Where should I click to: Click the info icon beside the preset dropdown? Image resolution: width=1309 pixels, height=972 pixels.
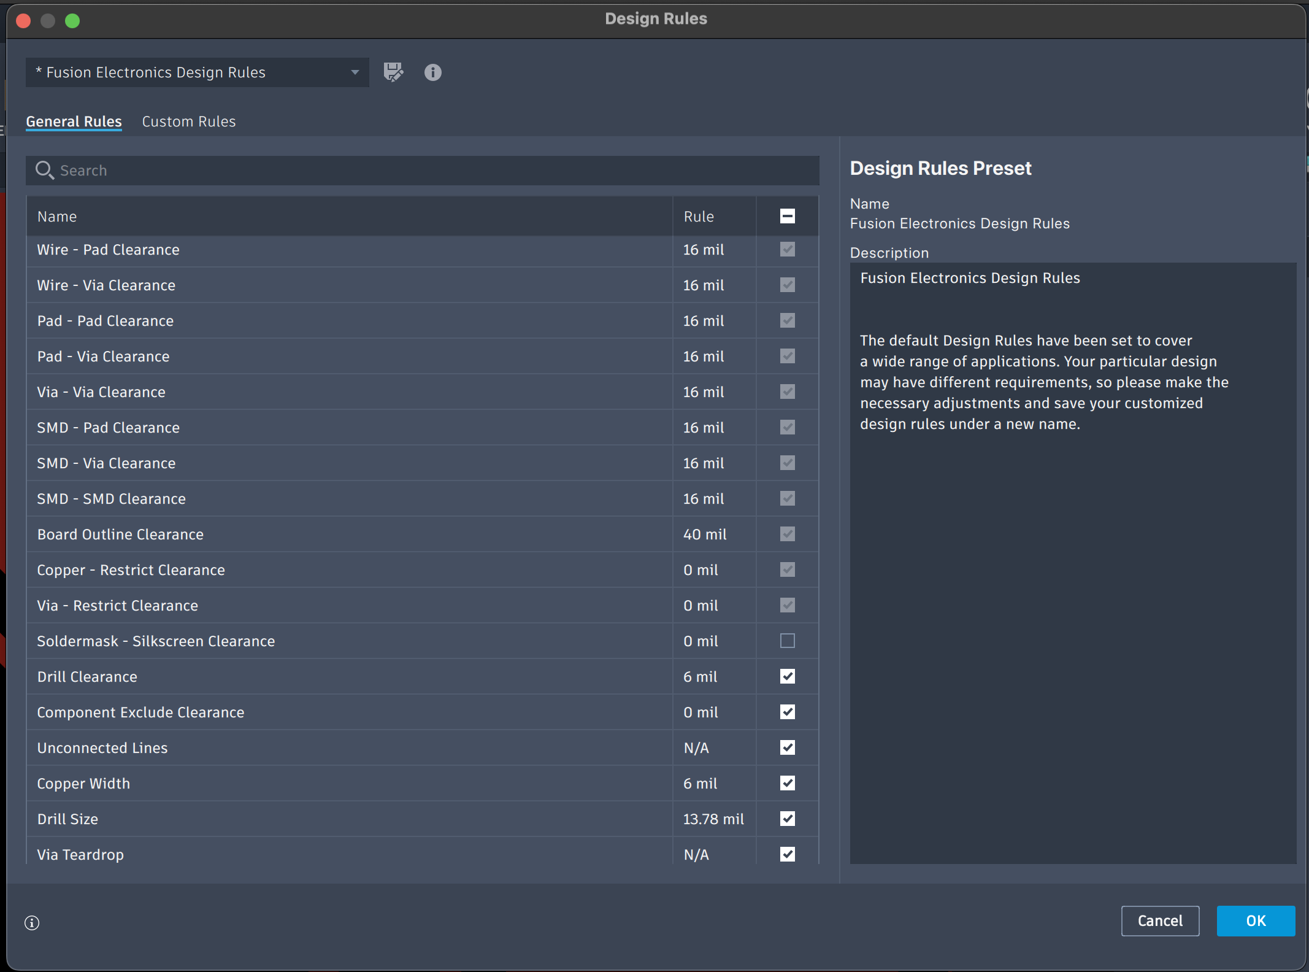[432, 72]
